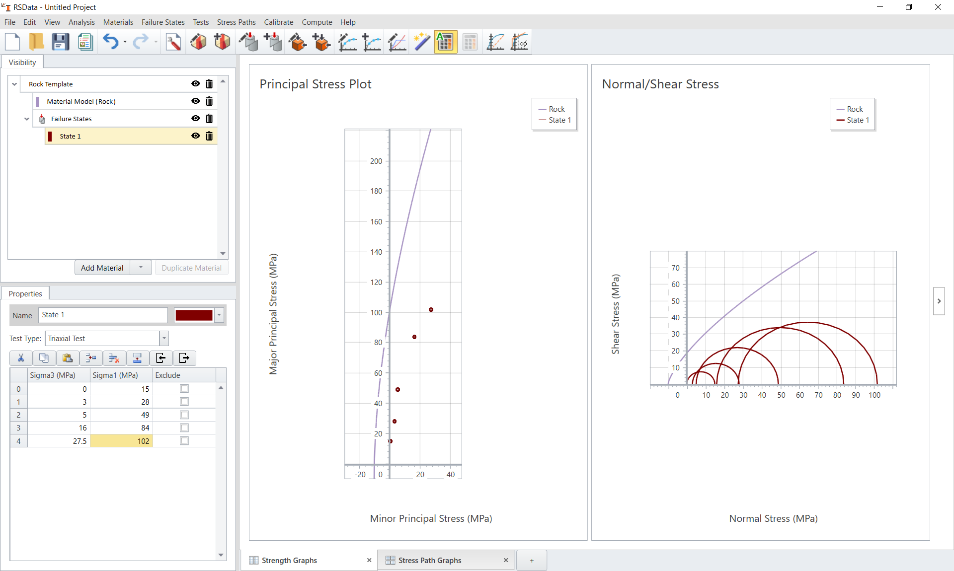Click the Add Material button

tap(101, 268)
